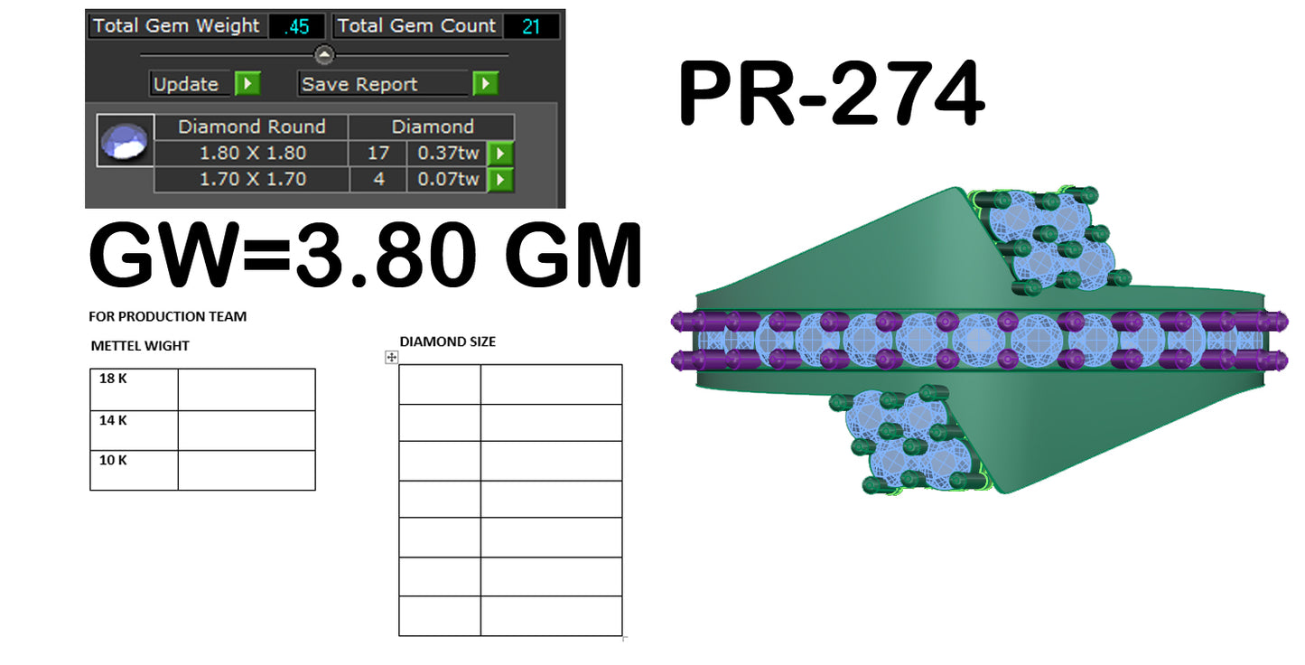Click the DIAMOND SIZE table title
Screen dimensions: 1305x665
click(x=448, y=342)
